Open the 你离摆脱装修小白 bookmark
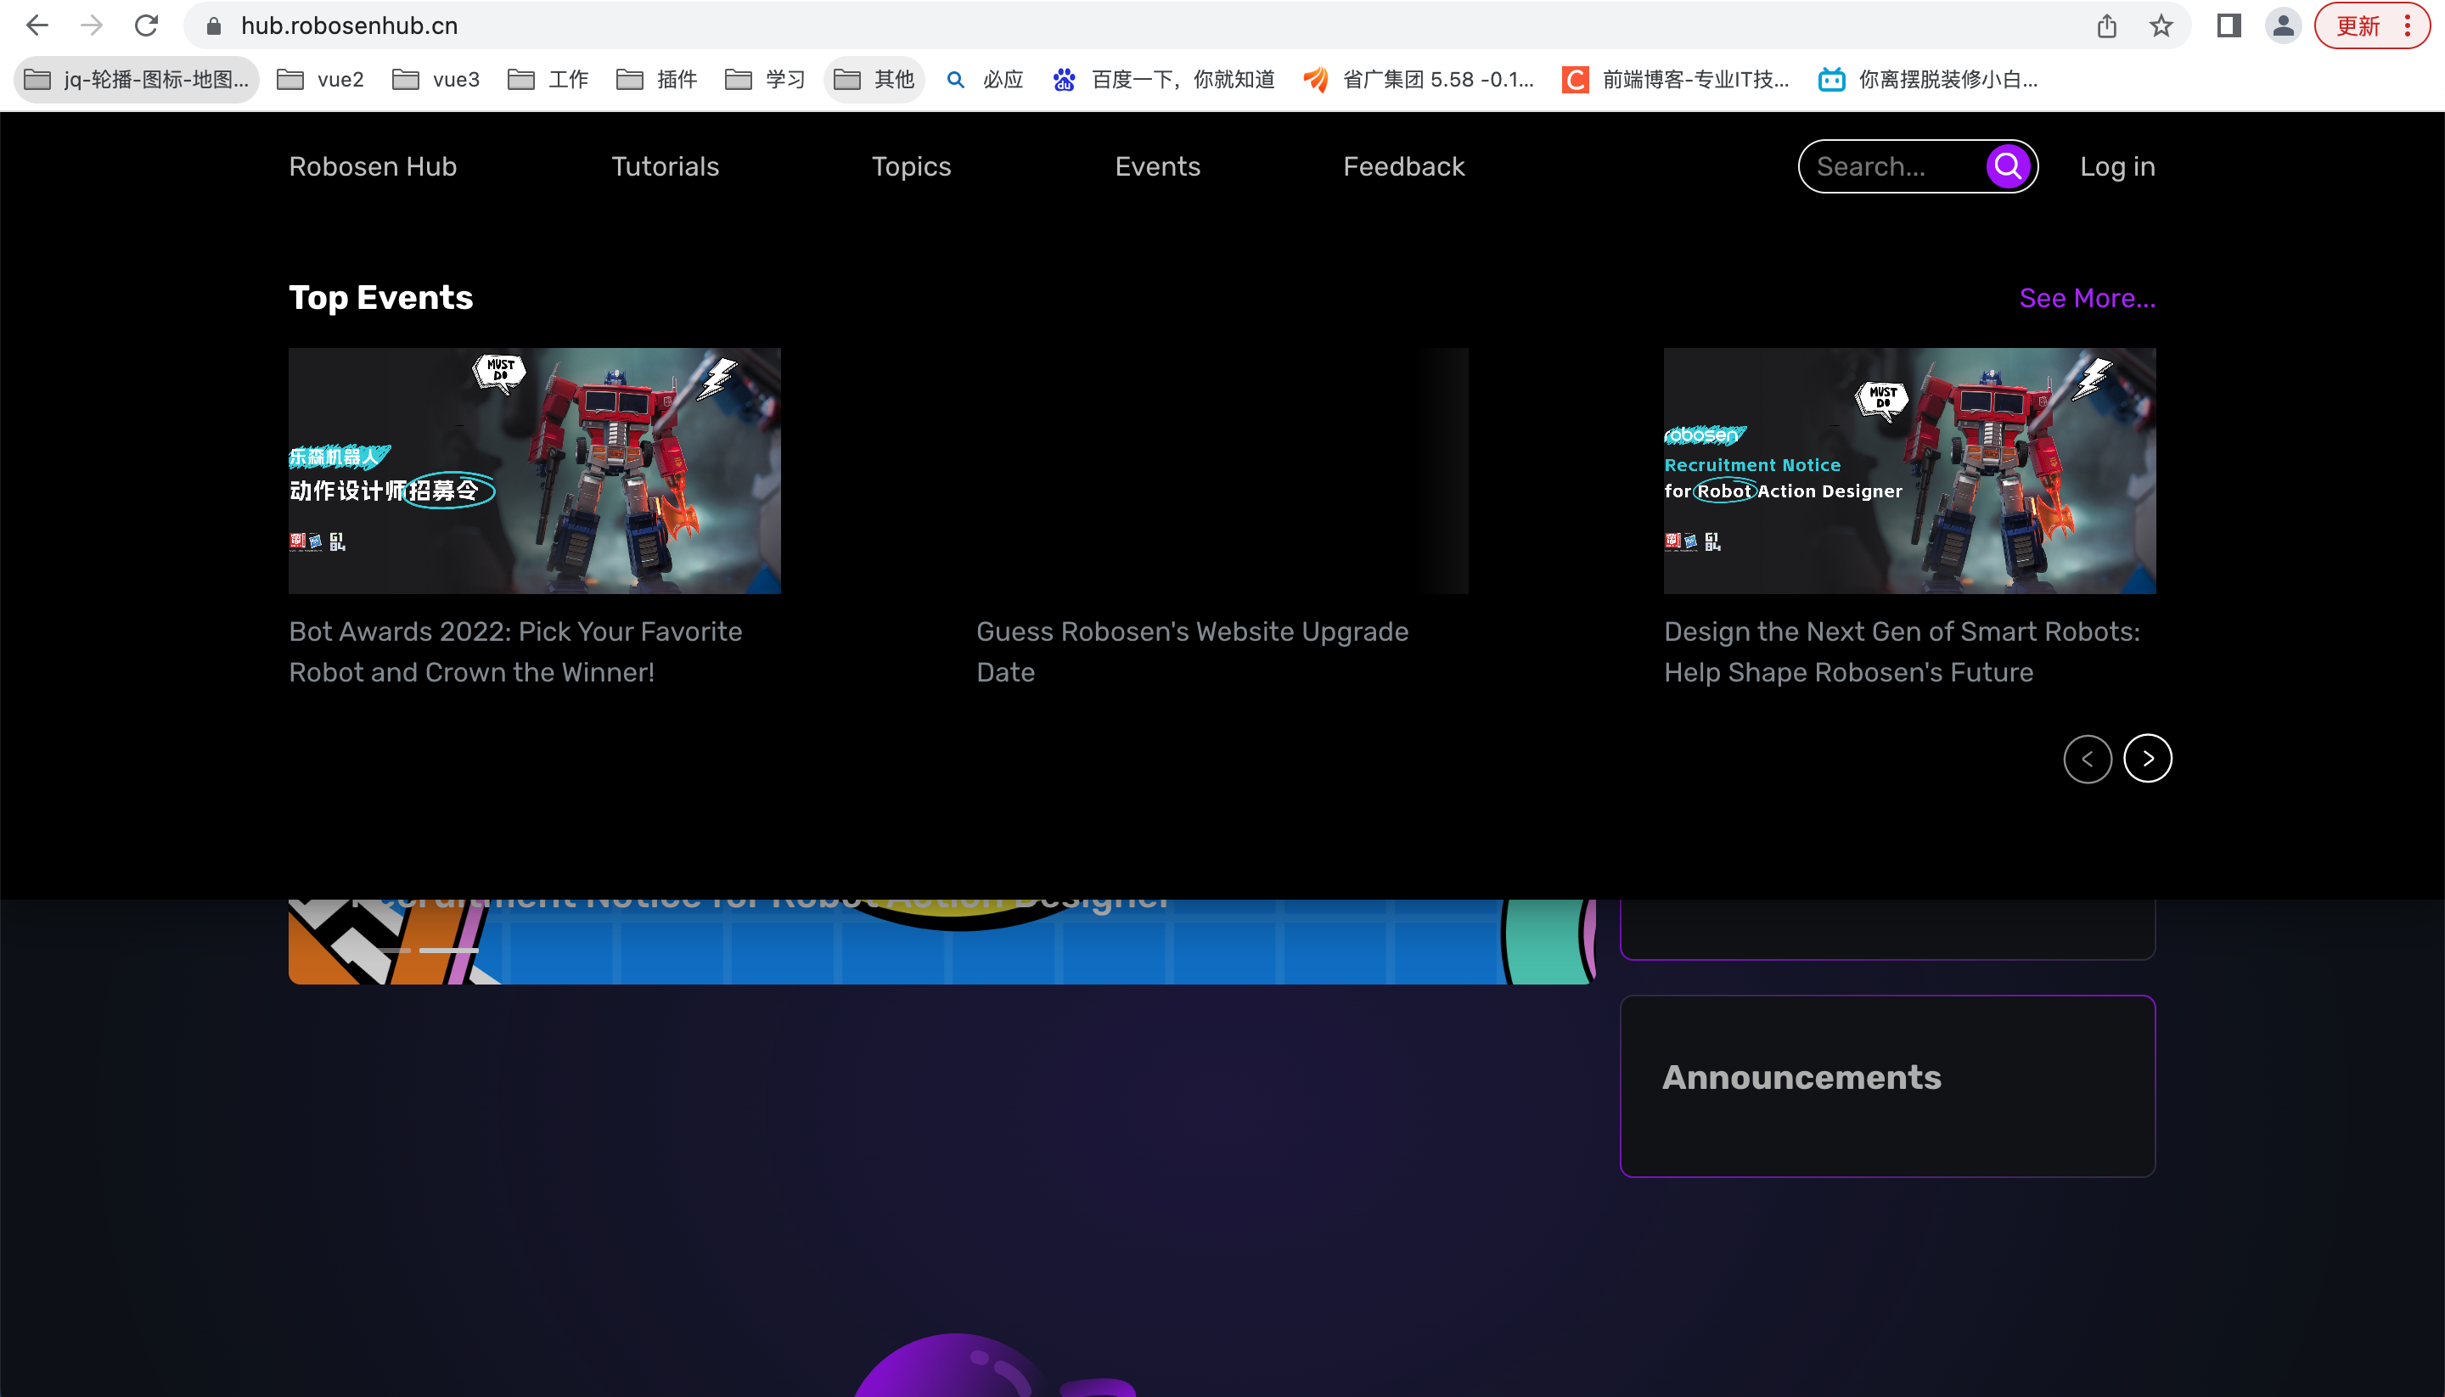The height and width of the screenshot is (1397, 2445). (1929, 80)
